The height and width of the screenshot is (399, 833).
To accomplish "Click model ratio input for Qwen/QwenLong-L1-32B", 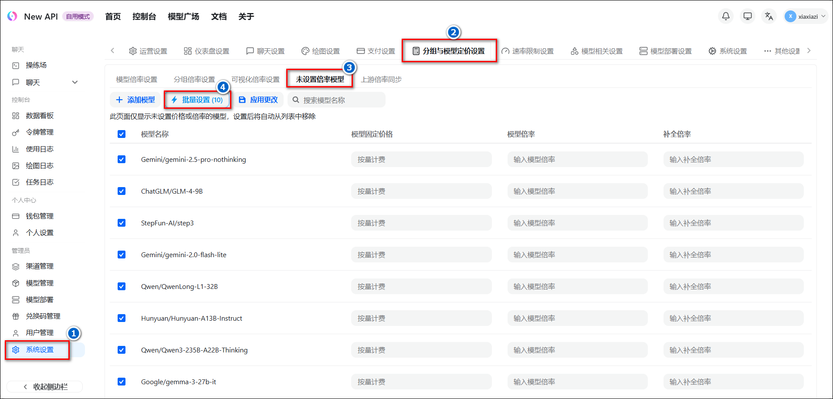I will (x=577, y=286).
